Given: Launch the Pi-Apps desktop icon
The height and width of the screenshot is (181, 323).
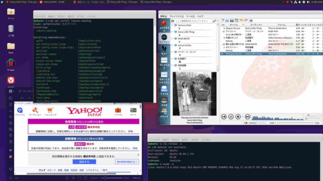Looking at the screenshot, I should tap(11, 65).
